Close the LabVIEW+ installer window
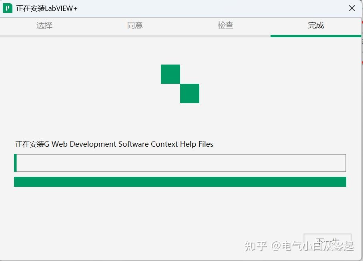 (351, 8)
